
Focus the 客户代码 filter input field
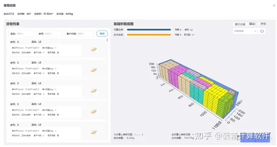(79, 34)
